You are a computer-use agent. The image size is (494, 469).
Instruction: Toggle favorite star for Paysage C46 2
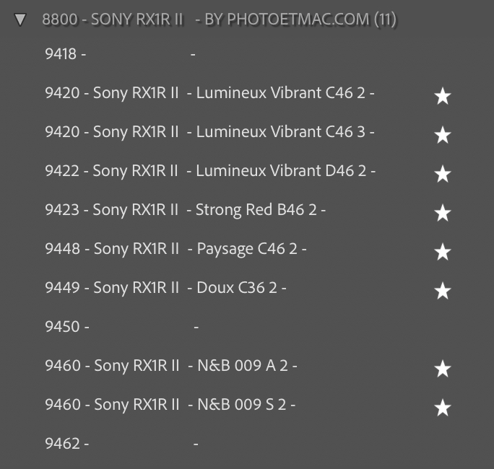coord(442,251)
